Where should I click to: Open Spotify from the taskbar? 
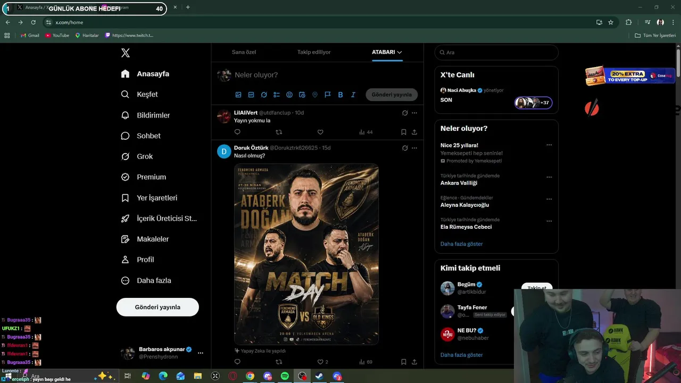click(285, 376)
